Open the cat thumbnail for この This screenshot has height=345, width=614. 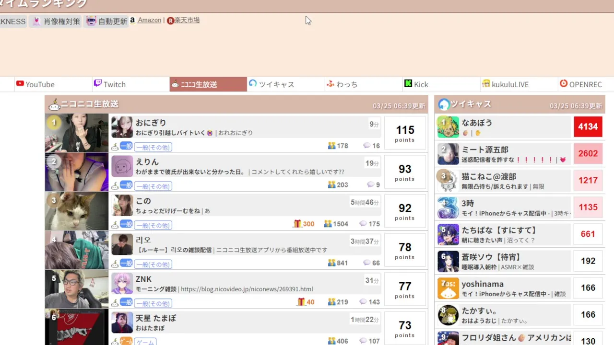pos(77,211)
